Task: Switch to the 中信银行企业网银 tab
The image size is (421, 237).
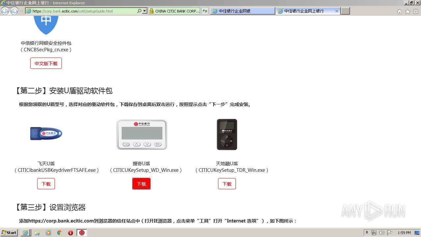Action: click(242, 11)
